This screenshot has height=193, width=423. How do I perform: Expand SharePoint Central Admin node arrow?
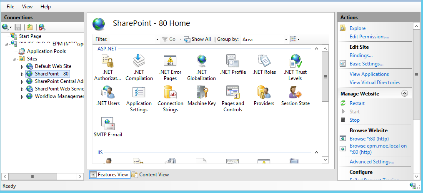(23, 82)
